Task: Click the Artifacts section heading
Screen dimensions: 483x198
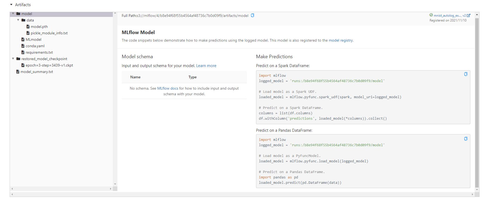Action: coord(23,5)
